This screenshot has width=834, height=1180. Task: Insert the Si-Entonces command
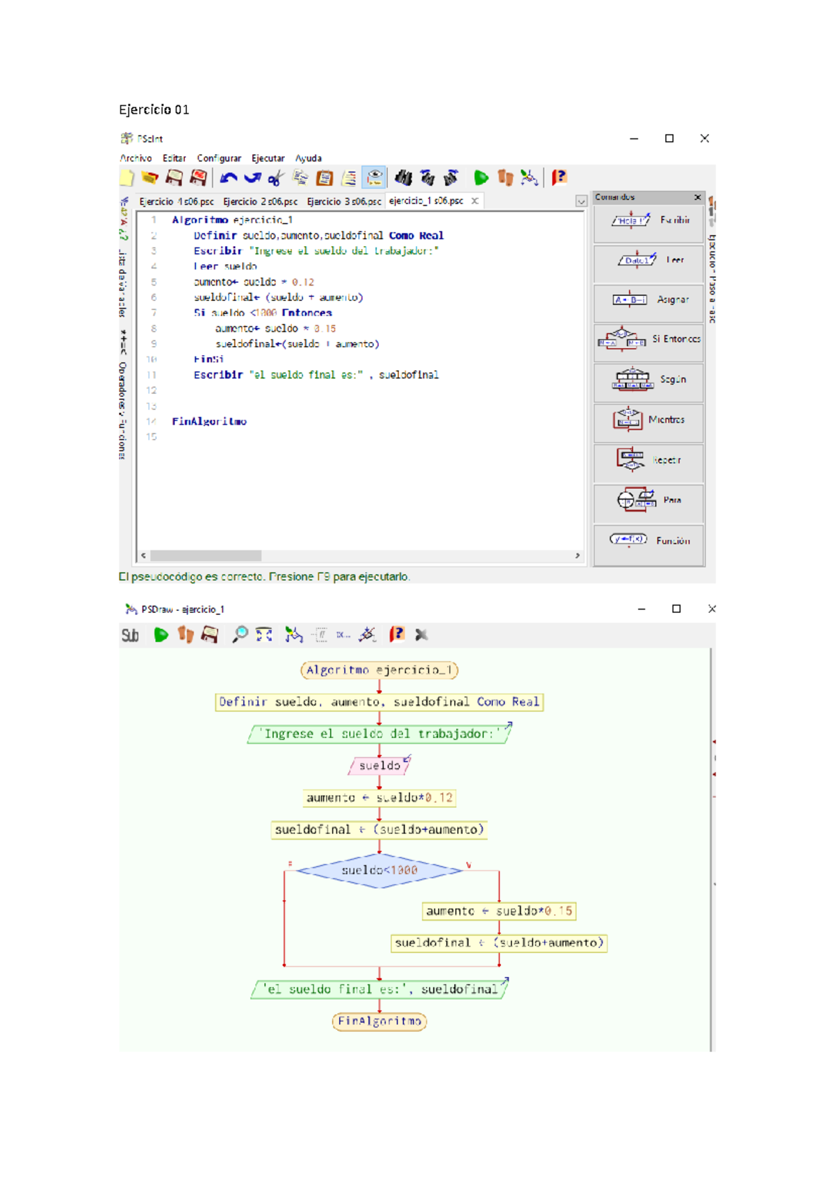(x=648, y=340)
